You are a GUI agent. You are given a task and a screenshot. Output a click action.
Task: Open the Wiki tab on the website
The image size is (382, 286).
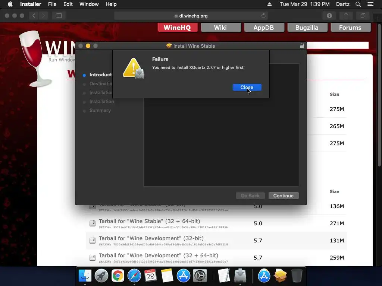(220, 28)
